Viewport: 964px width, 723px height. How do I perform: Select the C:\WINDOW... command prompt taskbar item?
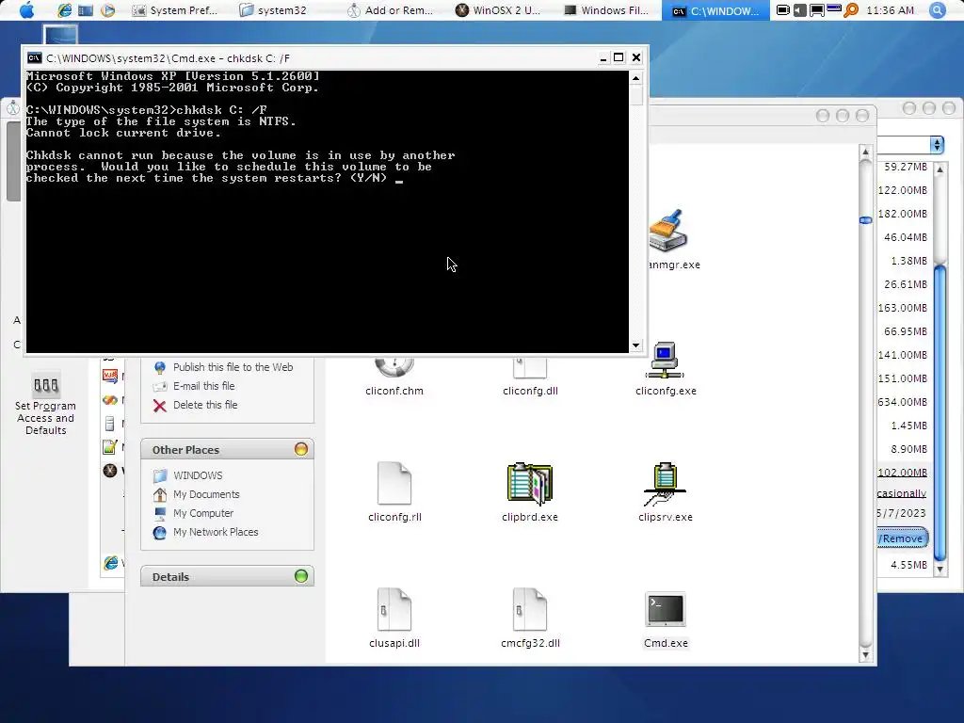pos(715,9)
